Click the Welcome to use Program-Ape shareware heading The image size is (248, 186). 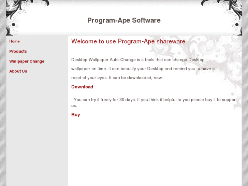128,41
